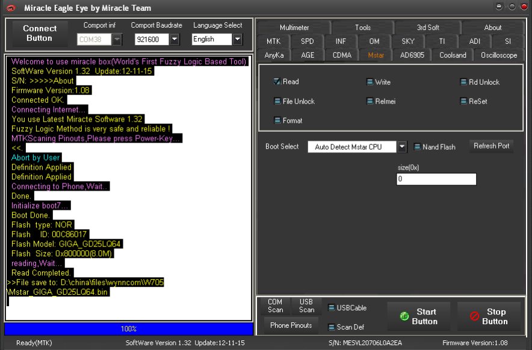Enable the ReImei checkbox
This screenshot has width=532, height=350.
coord(370,101)
